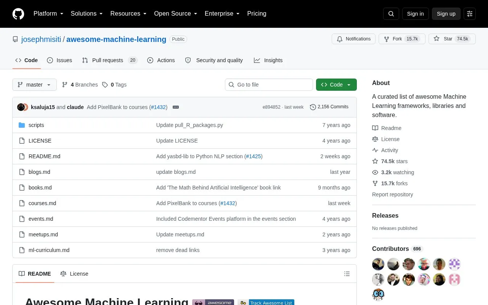
Task: Click ksaluja15's avatar in commit bar
Action: (x=21, y=107)
